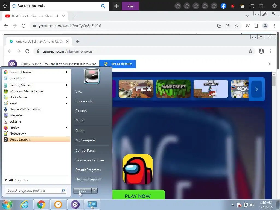280x210 pixels.
Task: Go back in the YouTube window
Action: [6, 26]
